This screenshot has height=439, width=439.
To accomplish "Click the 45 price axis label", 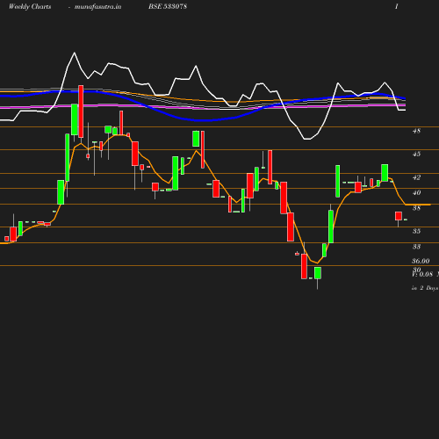I will click(x=416, y=154).
